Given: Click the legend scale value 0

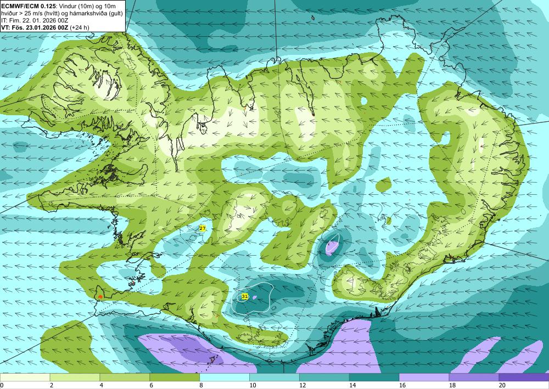Looking at the screenshot, I should (x=2, y=385).
